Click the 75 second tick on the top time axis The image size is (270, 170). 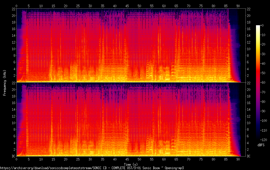pos(201,6)
